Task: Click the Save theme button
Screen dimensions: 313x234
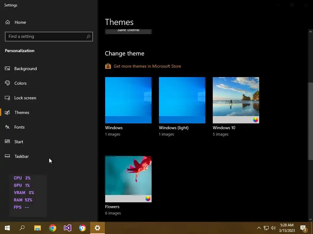Action: tap(128, 32)
